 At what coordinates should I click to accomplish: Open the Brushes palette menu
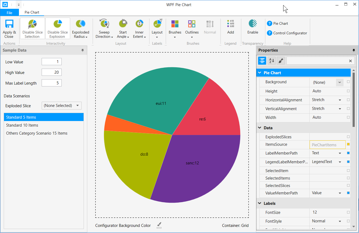[175, 29]
